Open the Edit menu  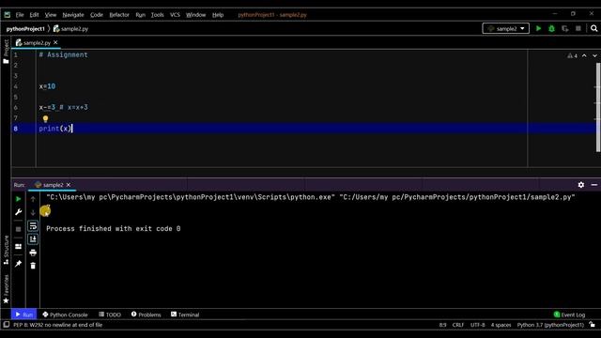coord(34,15)
